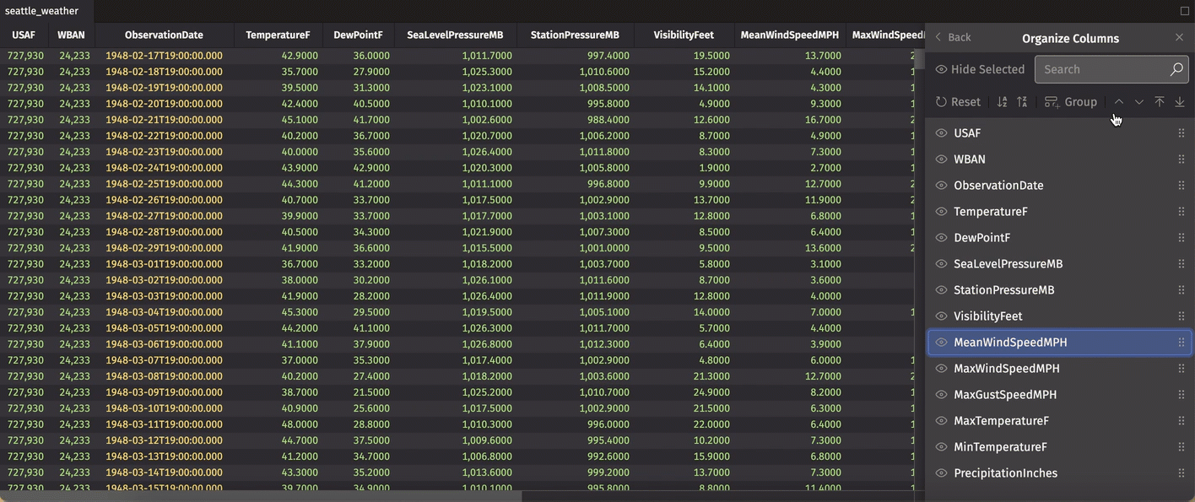Click the VisibilityFeet table column header

click(683, 35)
